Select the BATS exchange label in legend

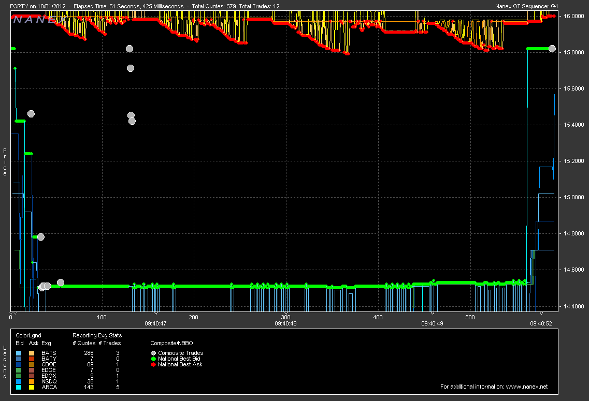pyautogui.click(x=49, y=353)
